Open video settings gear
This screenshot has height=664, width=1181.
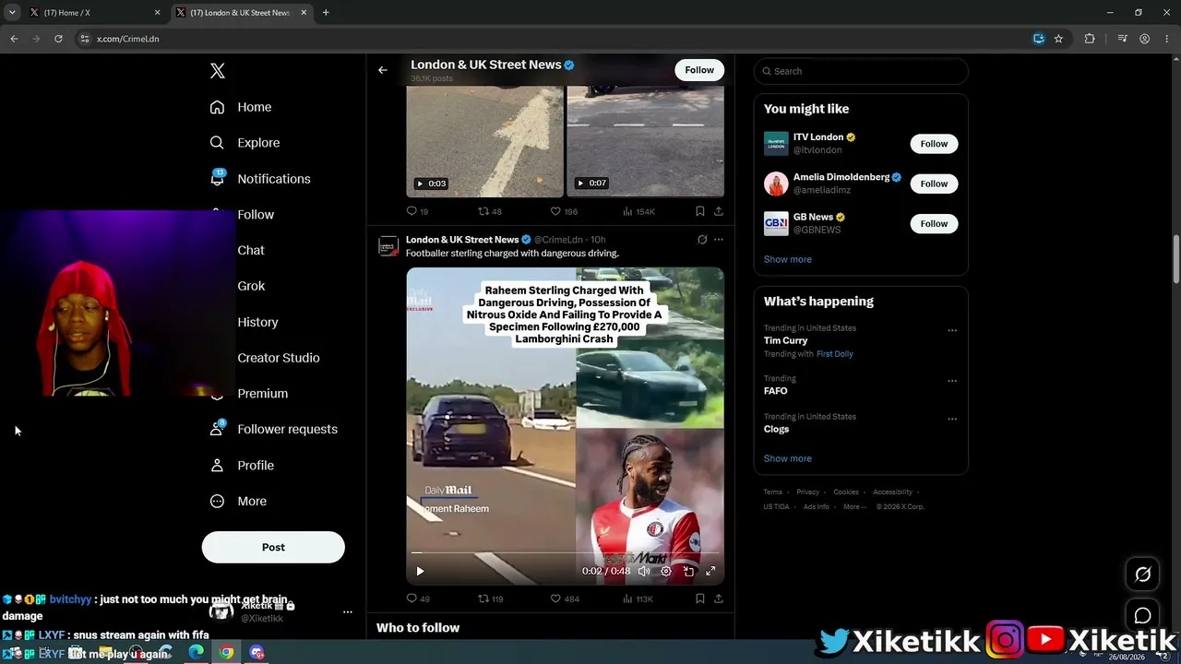pyautogui.click(x=666, y=571)
